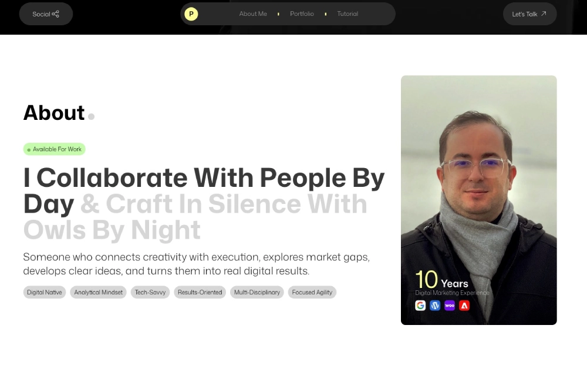Click the WooCommerce logo icon
The image size is (587, 382).
(450, 306)
